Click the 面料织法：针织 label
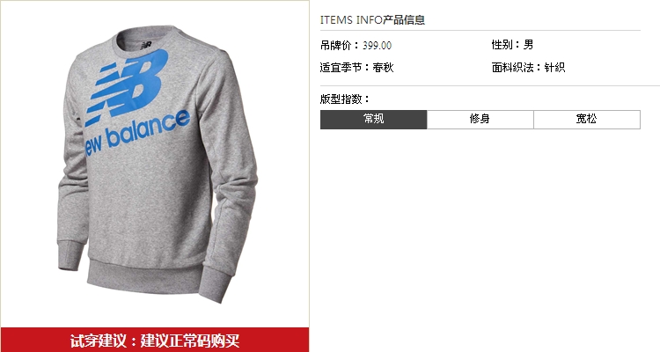 [x=528, y=68]
